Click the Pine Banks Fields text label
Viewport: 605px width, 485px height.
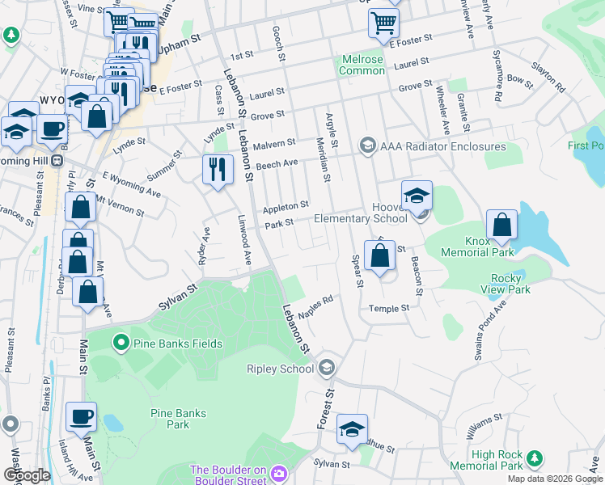pyautogui.click(x=178, y=344)
